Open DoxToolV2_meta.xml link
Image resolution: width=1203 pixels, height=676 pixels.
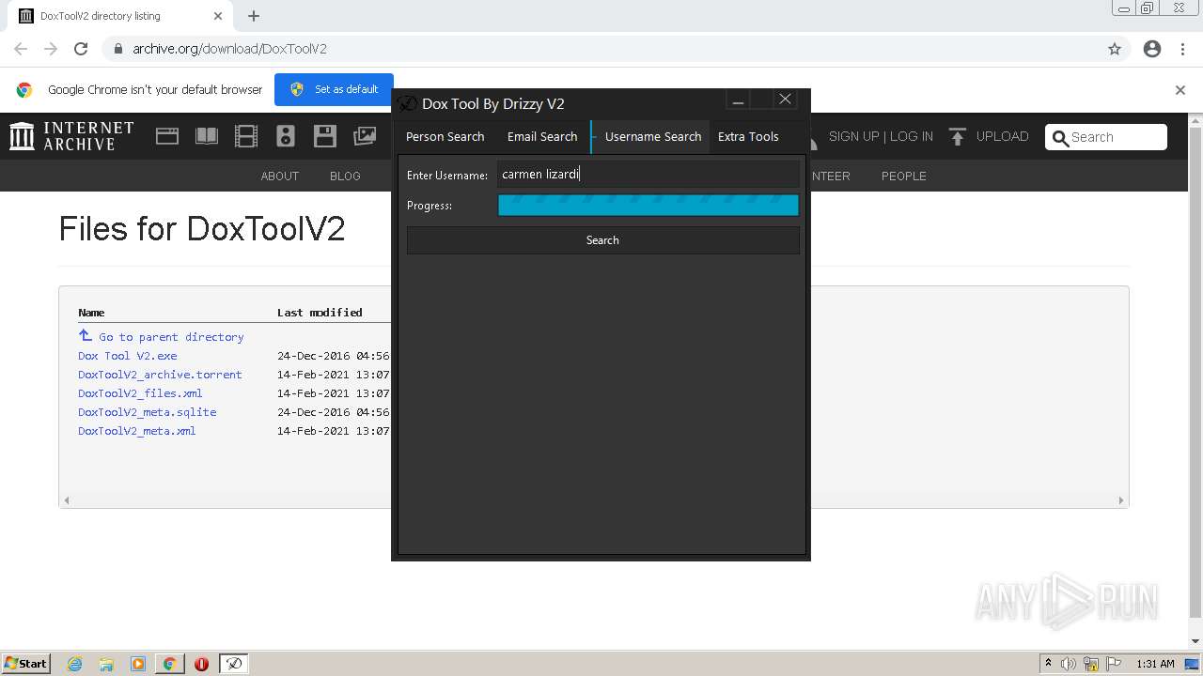136,431
